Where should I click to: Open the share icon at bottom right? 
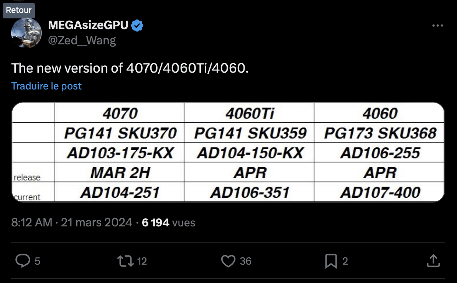pyautogui.click(x=433, y=260)
